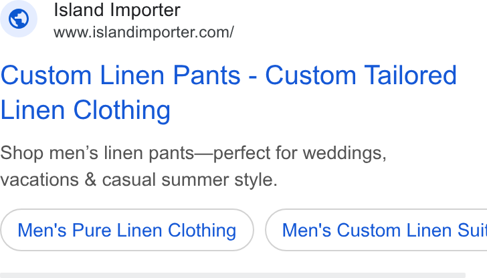Screen dimensions: 487x278
Task: Click the horizontal scrollbar under the chips
Action: click(x=233, y=275)
